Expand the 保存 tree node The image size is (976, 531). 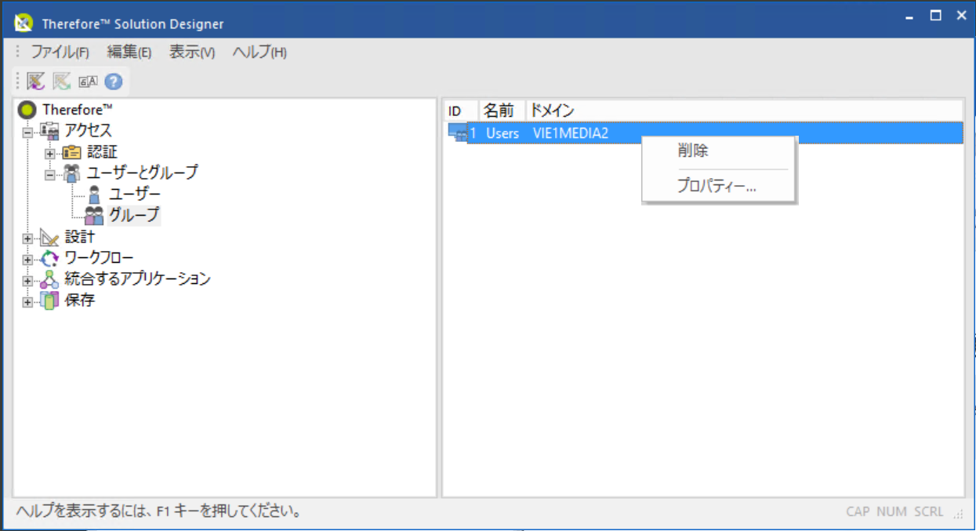pyautogui.click(x=28, y=302)
